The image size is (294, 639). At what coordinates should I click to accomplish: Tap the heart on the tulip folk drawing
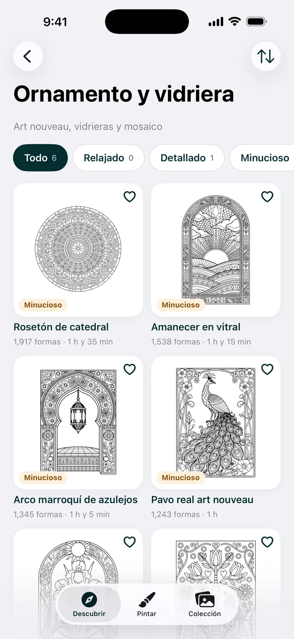click(x=267, y=542)
